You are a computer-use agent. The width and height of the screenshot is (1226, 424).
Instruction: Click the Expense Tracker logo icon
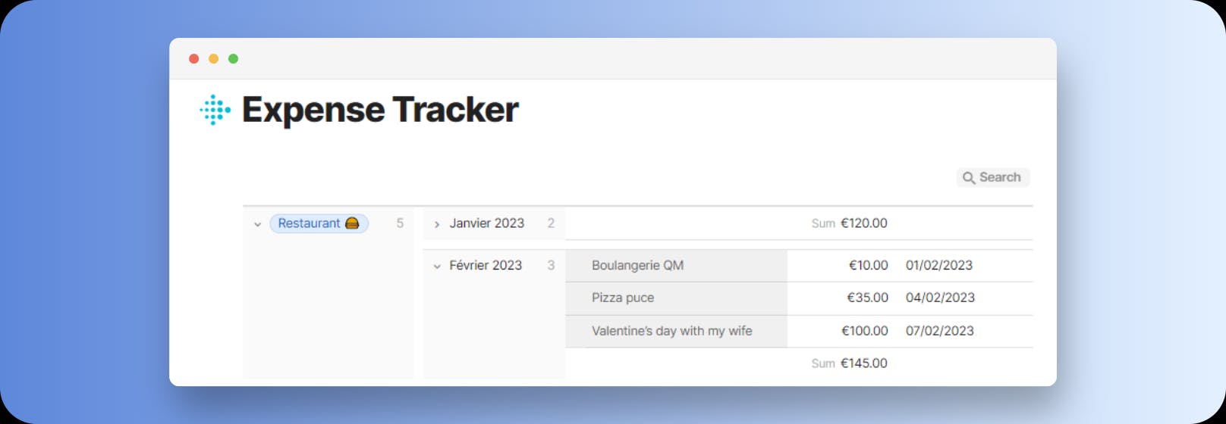[x=215, y=110]
